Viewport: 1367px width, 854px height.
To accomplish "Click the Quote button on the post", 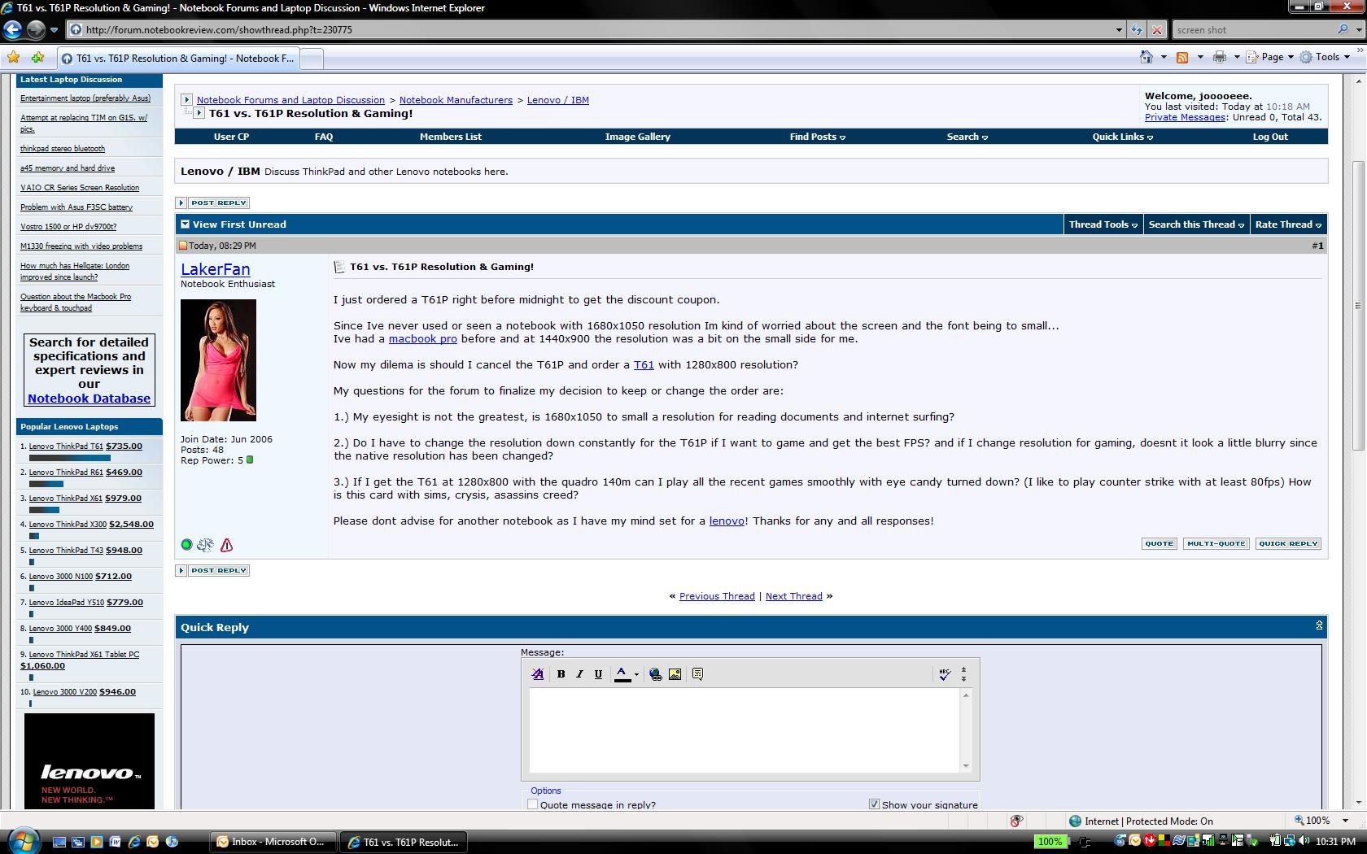I will click(1159, 543).
